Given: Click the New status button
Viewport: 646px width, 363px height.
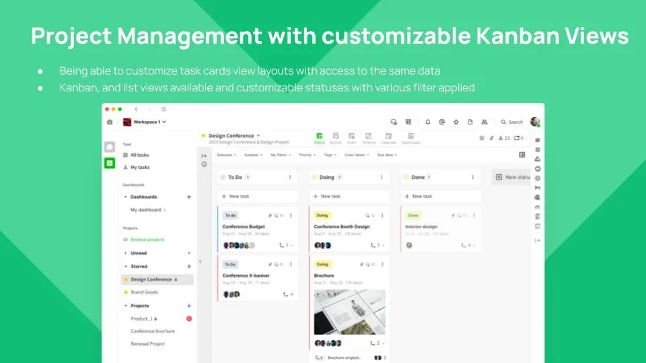Looking at the screenshot, I should tap(511, 177).
